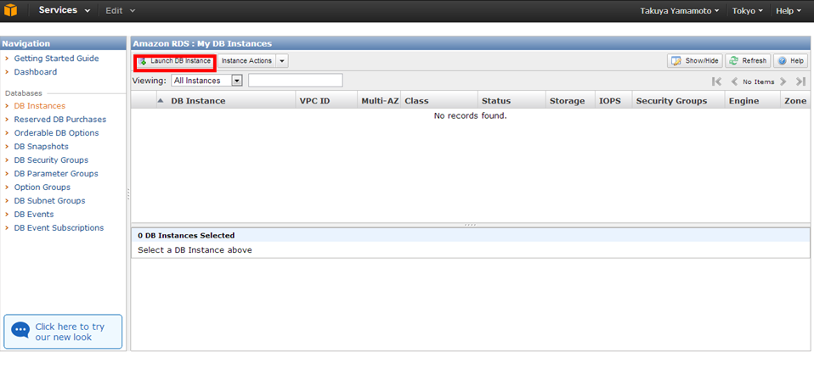Sort by Status column header

(x=495, y=101)
